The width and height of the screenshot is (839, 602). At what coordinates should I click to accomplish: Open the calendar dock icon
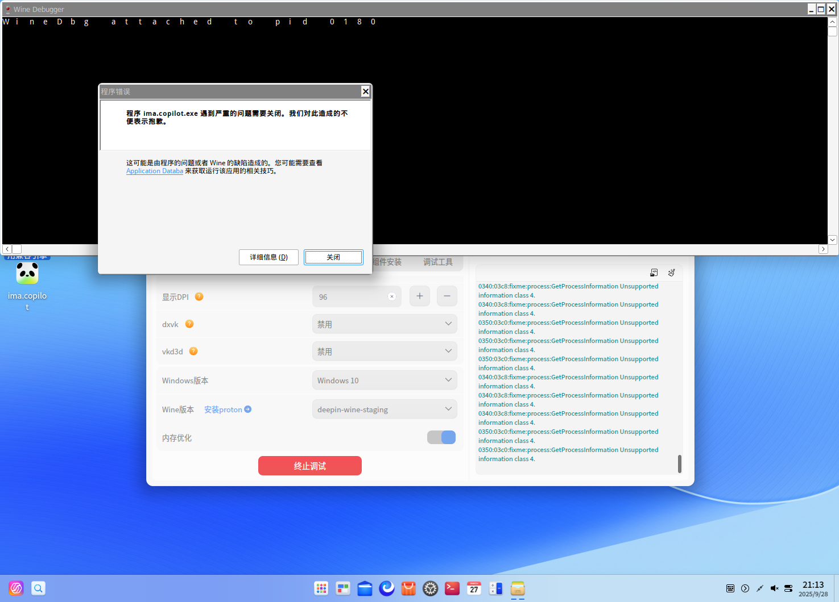point(474,588)
